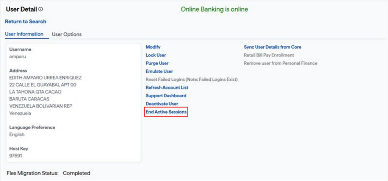Choose the Purge User link

tap(157, 63)
